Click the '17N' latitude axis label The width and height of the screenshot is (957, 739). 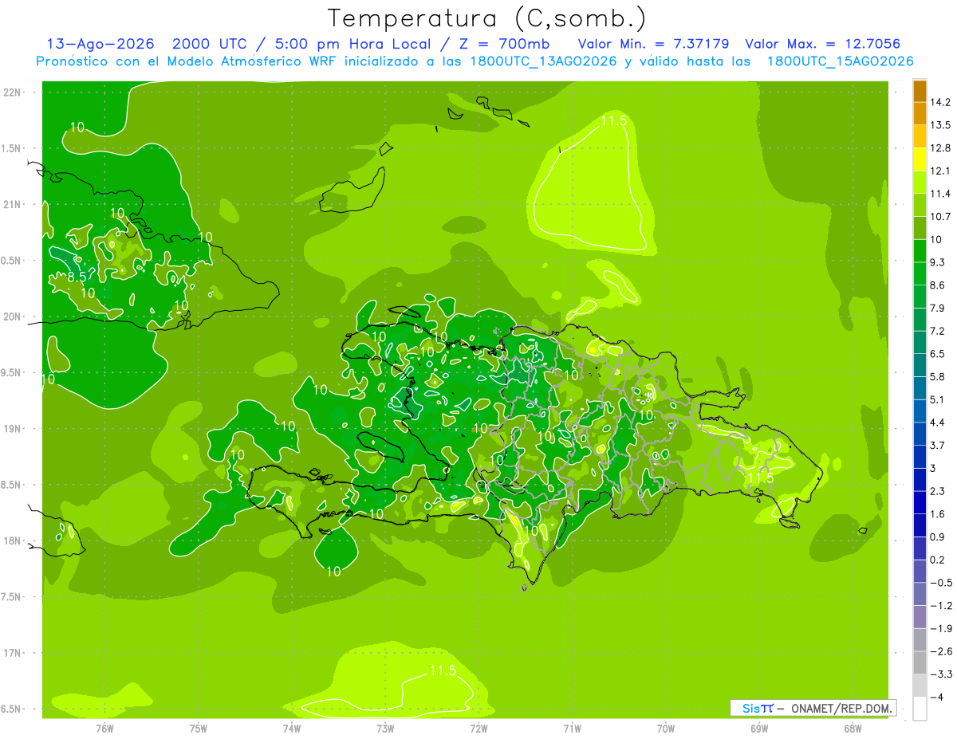(x=11, y=653)
